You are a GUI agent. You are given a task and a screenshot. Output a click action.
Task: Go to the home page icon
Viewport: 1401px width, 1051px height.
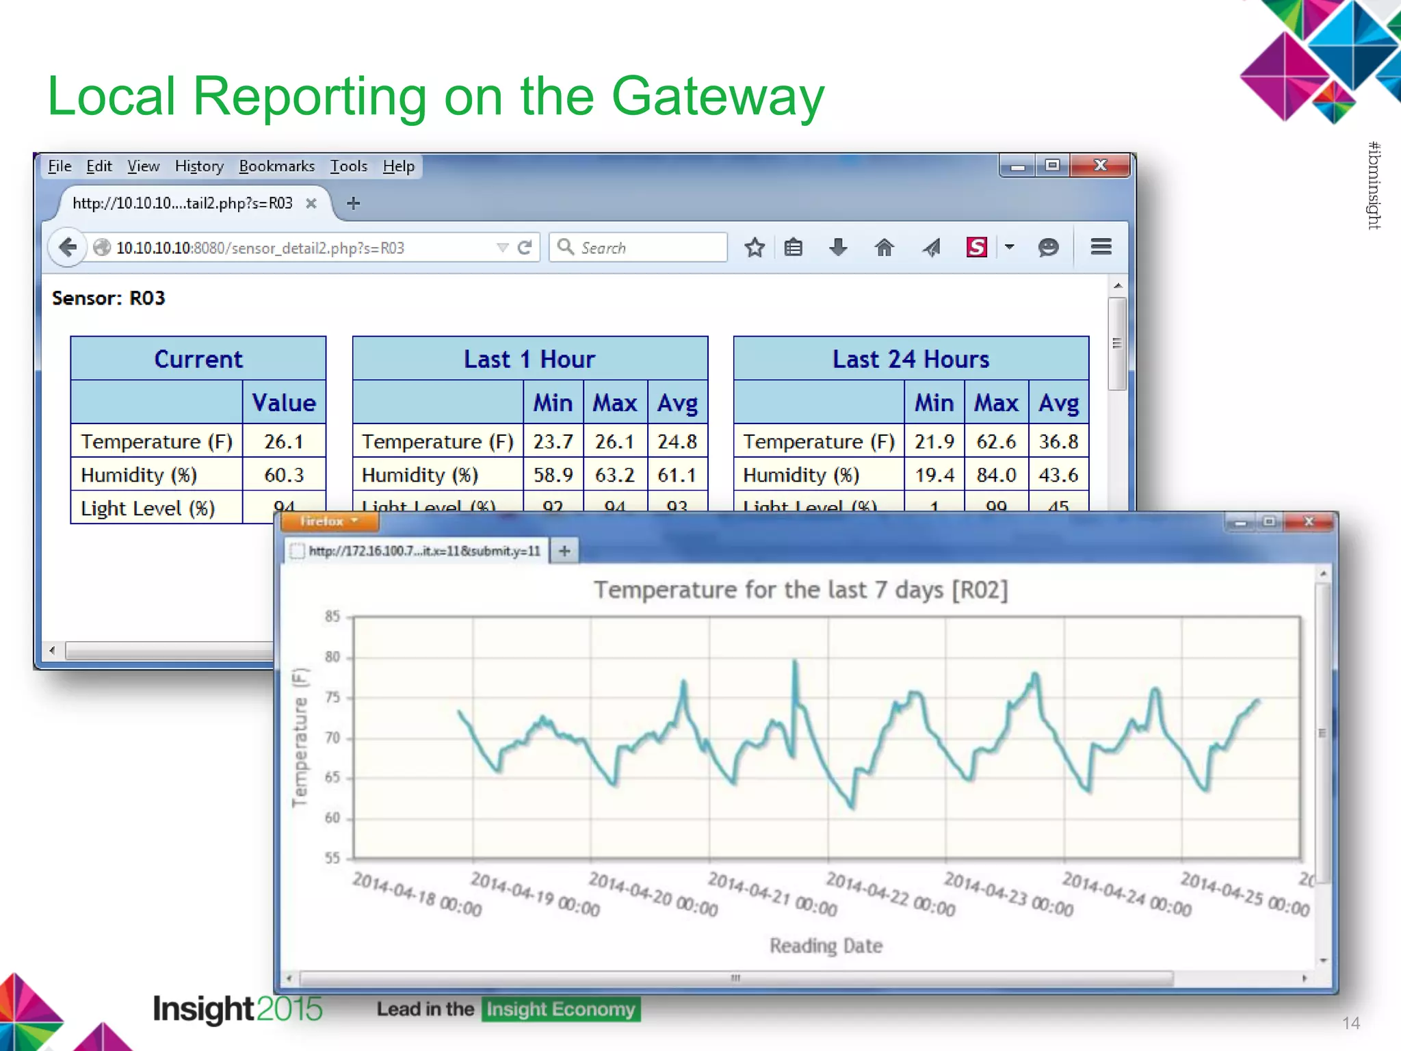(884, 247)
